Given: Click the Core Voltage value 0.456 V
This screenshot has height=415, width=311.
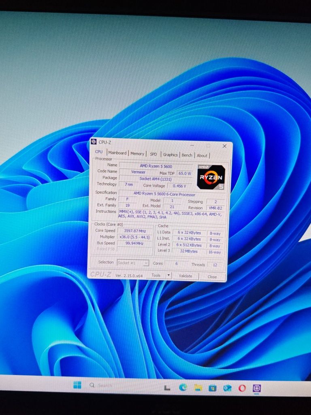Looking at the screenshot, I should (x=179, y=186).
